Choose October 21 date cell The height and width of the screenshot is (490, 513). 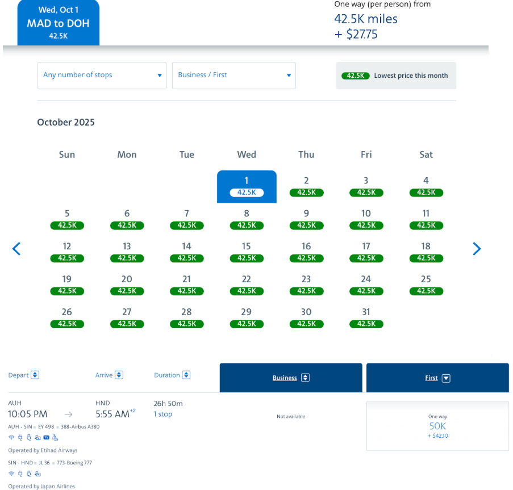click(x=187, y=285)
